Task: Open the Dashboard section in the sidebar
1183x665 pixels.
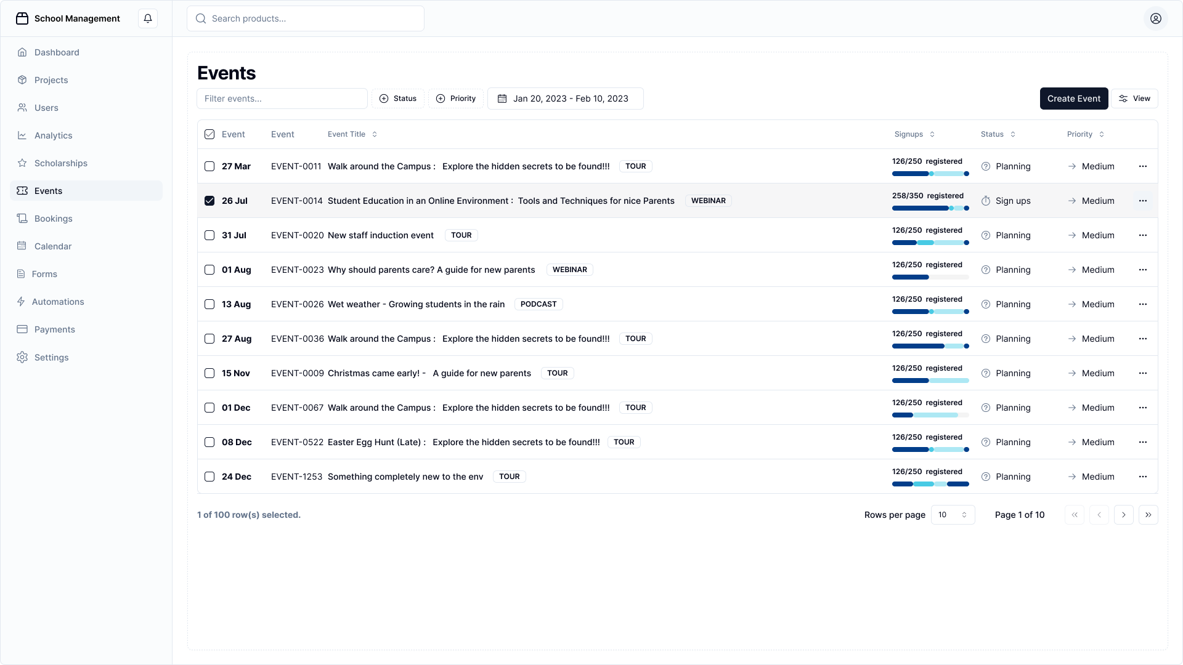Action: pos(57,52)
